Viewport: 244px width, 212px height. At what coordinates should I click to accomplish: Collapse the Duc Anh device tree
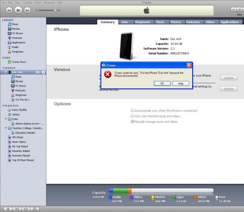[6, 72]
